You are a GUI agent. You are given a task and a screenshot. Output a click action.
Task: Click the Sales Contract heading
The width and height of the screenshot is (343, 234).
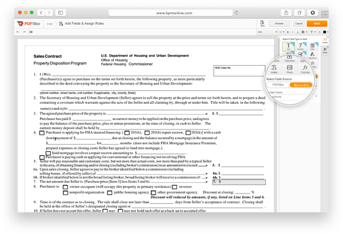(x=47, y=56)
